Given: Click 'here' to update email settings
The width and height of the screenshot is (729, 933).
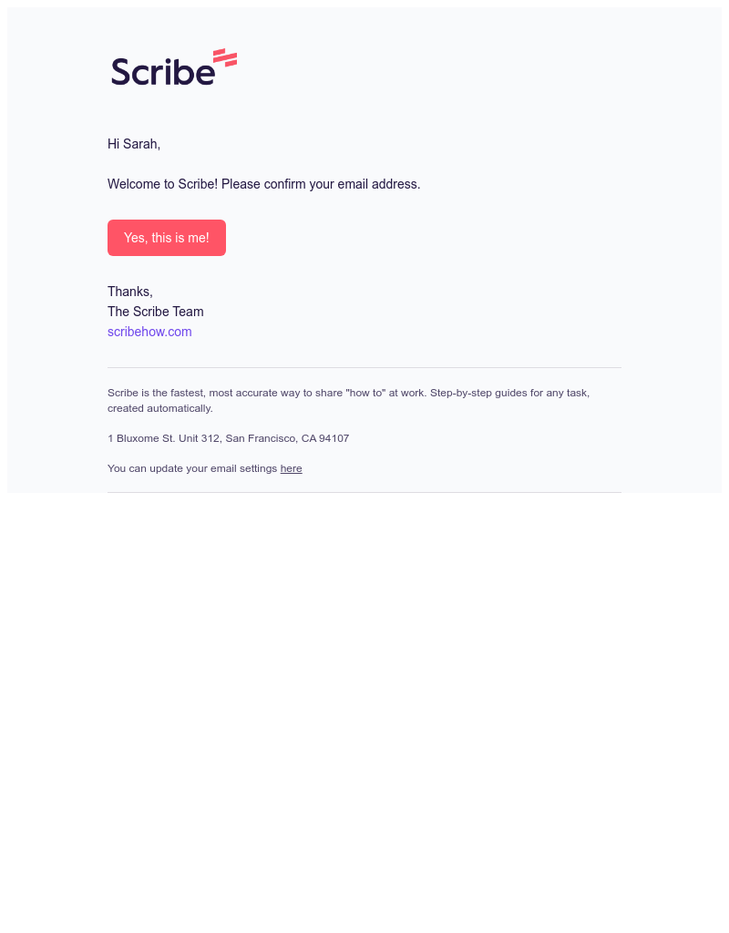Looking at the screenshot, I should tap(291, 468).
